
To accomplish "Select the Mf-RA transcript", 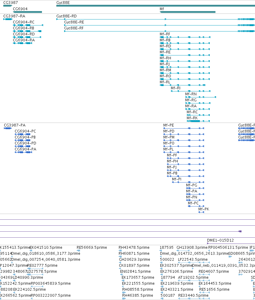I will [197, 109].
